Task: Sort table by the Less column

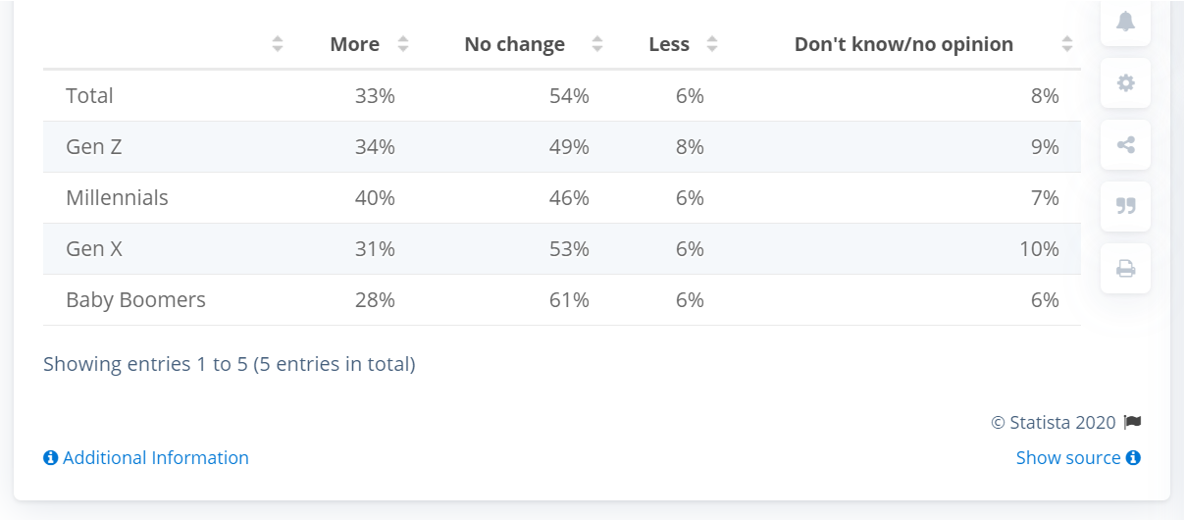Action: (x=712, y=44)
